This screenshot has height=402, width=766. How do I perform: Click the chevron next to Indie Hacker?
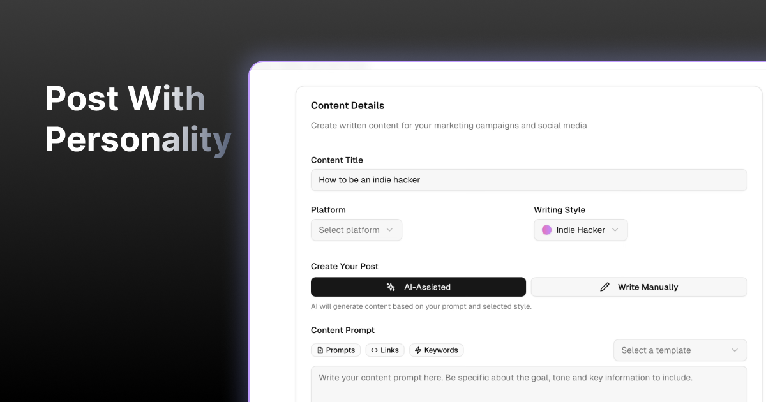pos(615,230)
